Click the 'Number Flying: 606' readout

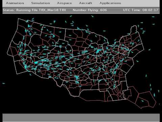(90, 10)
